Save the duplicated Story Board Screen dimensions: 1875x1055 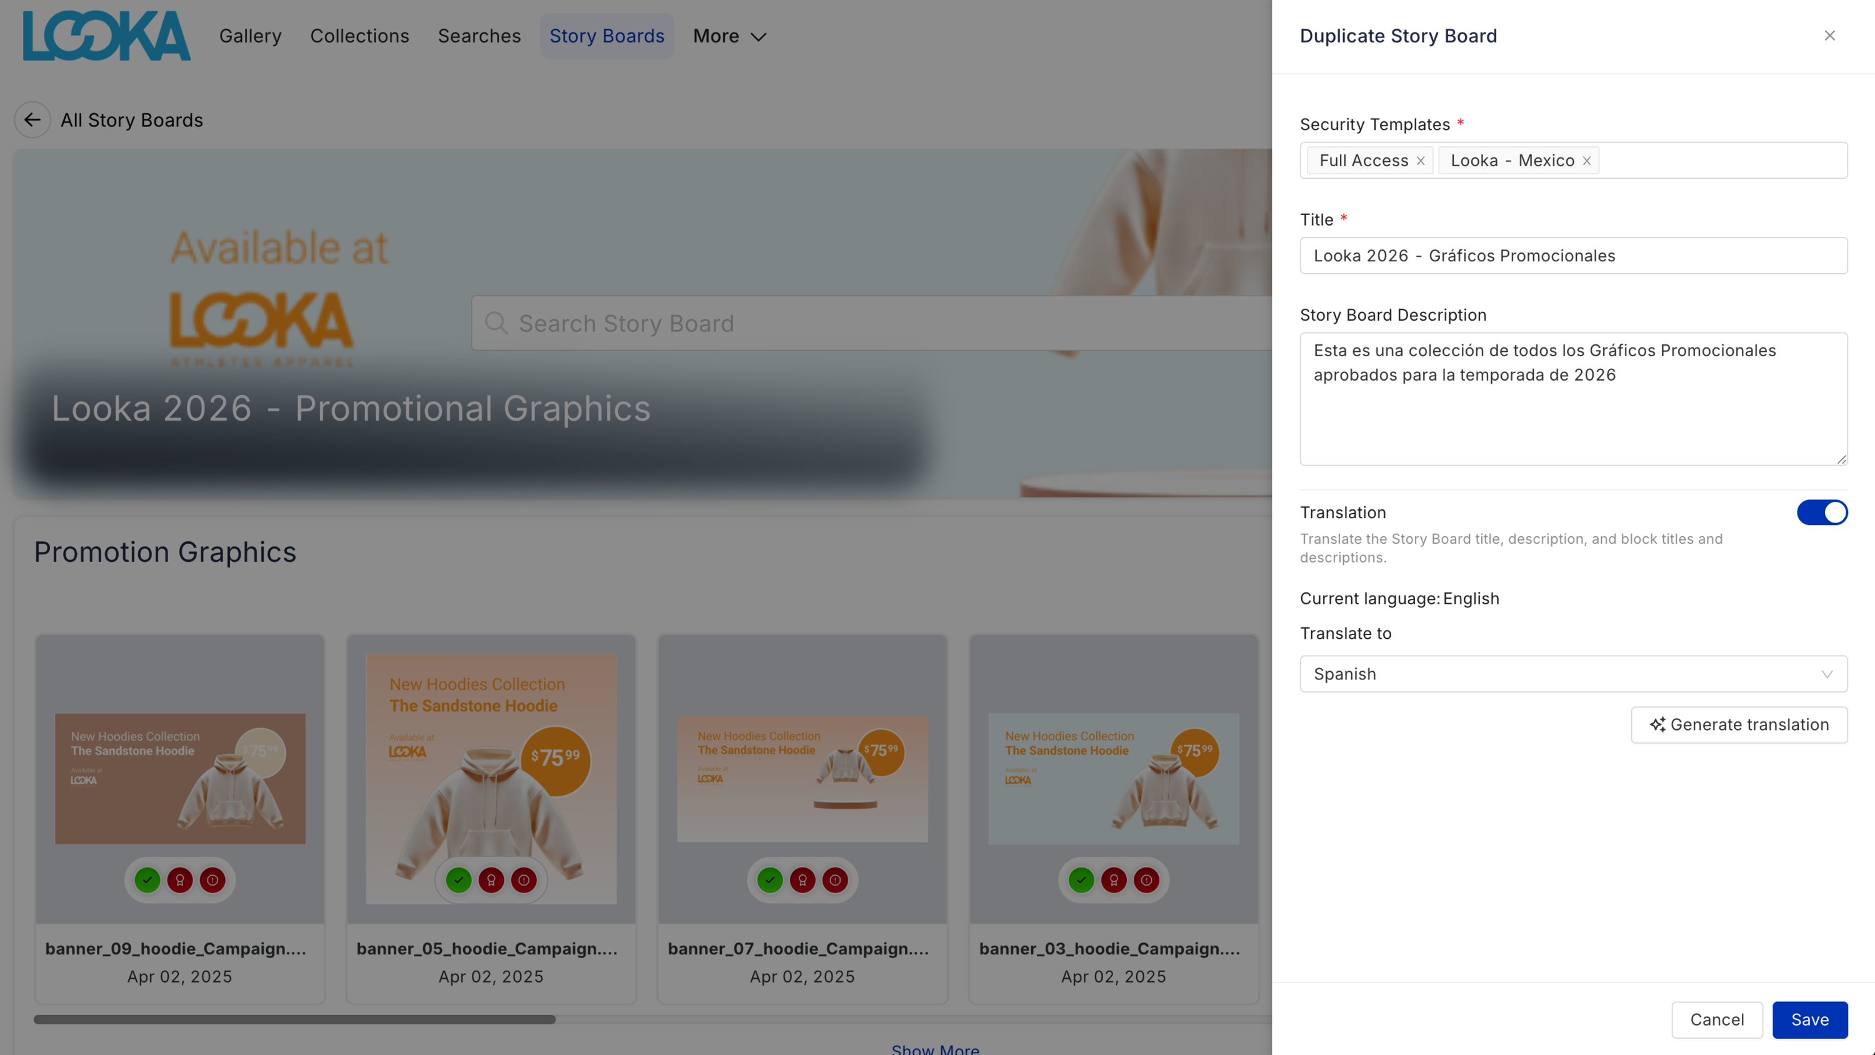tap(1809, 1020)
